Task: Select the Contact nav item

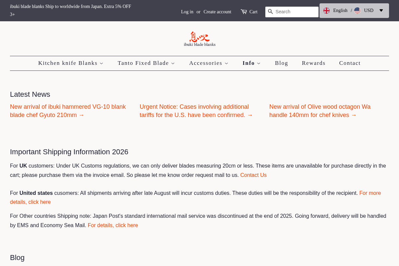Action: (x=350, y=63)
